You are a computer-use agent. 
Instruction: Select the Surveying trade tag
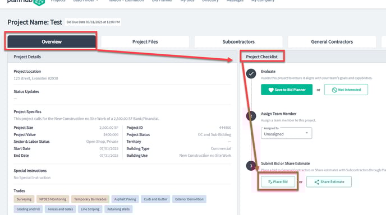(24, 199)
